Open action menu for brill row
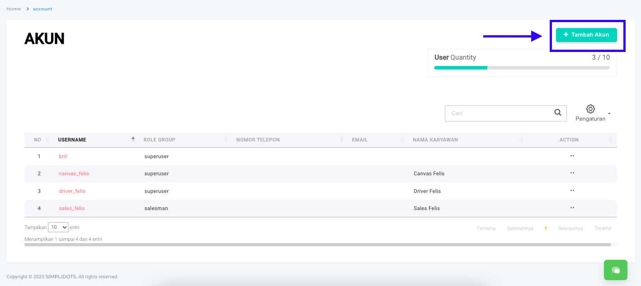The image size is (641, 286). (572, 156)
